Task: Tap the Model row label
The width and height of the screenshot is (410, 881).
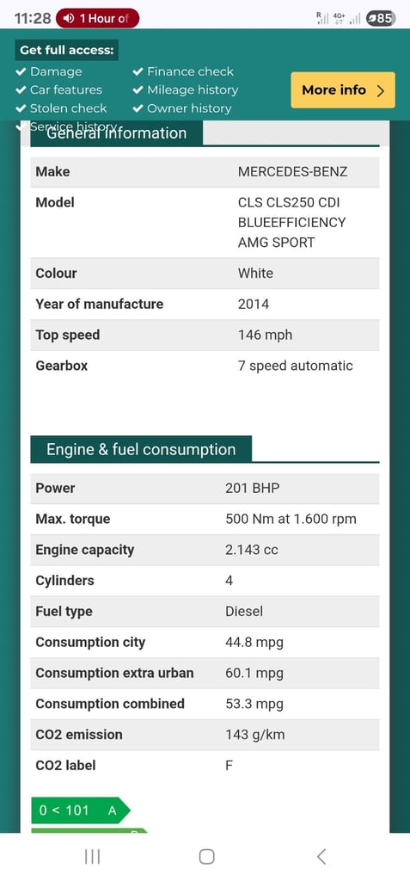Action: point(55,202)
